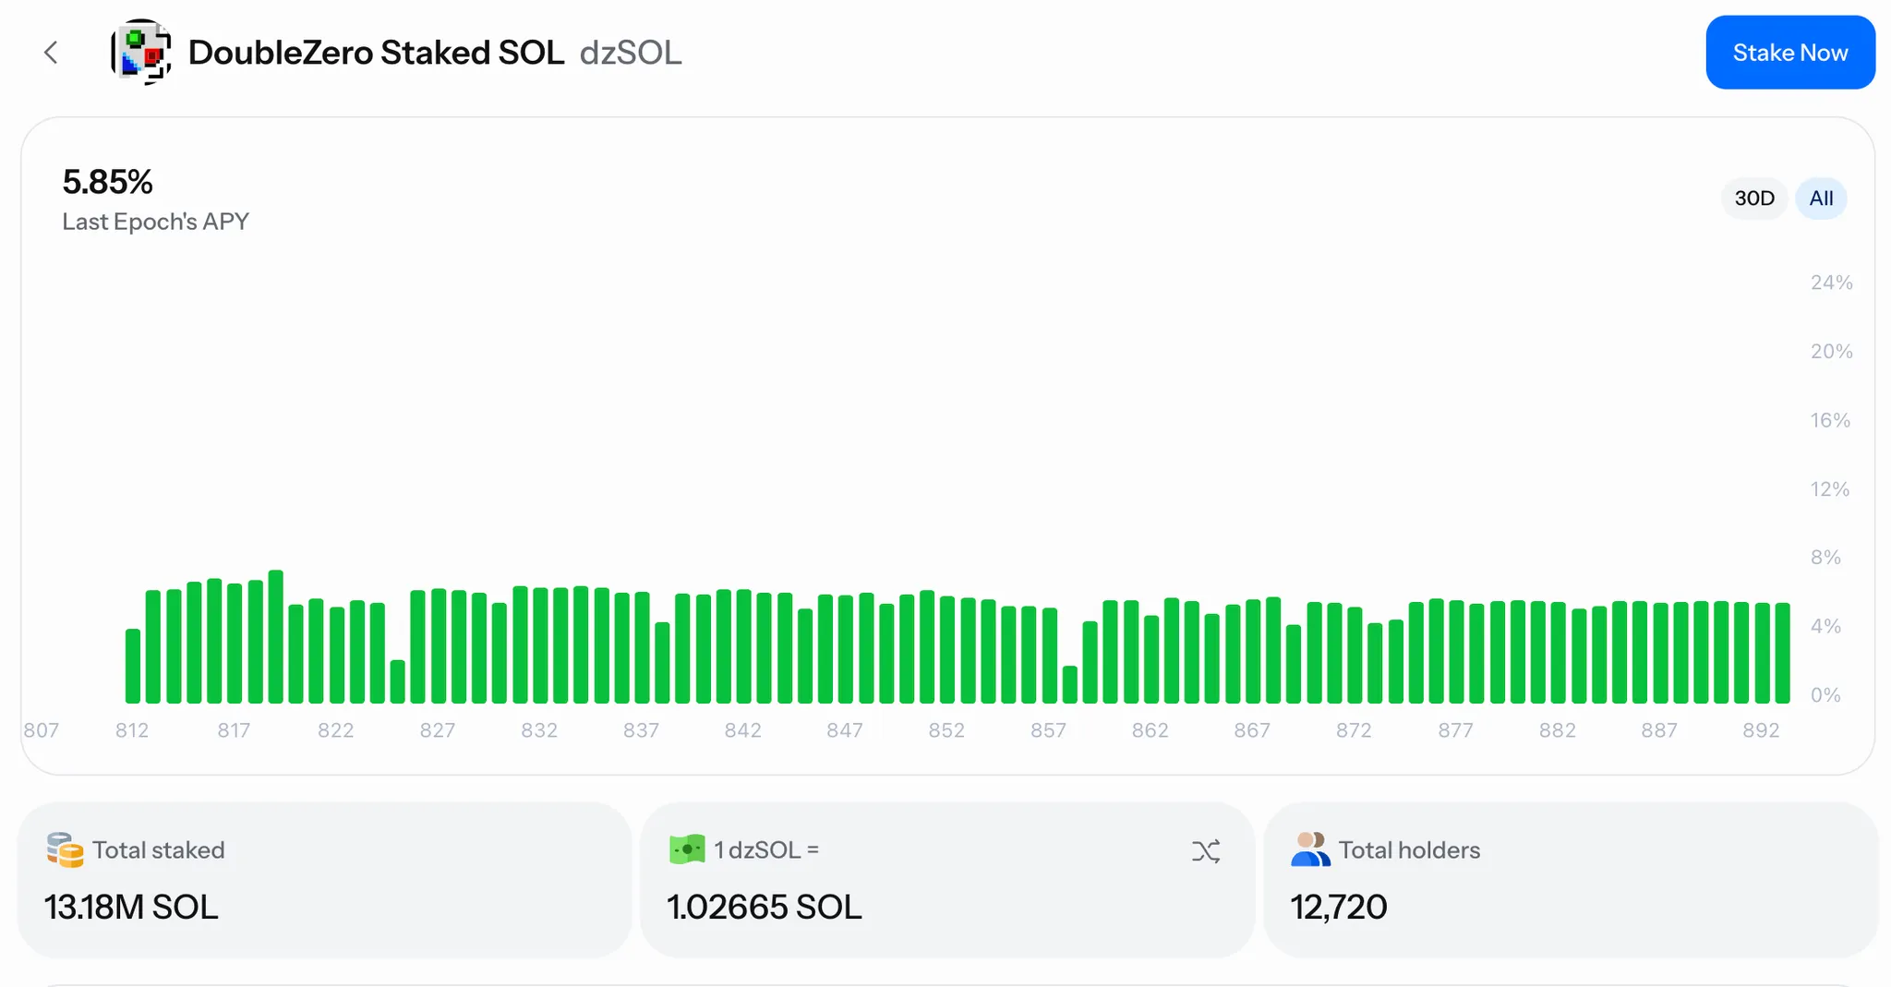The width and height of the screenshot is (1891, 987).
Task: Click the 12,720 total holders count
Action: tap(1338, 907)
